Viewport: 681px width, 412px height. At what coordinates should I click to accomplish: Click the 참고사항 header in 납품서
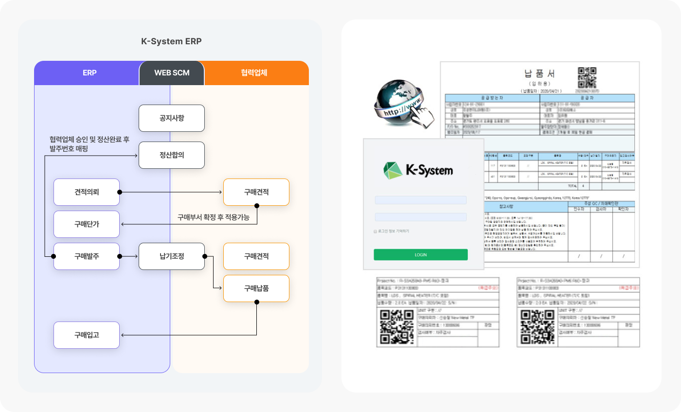(x=526, y=207)
